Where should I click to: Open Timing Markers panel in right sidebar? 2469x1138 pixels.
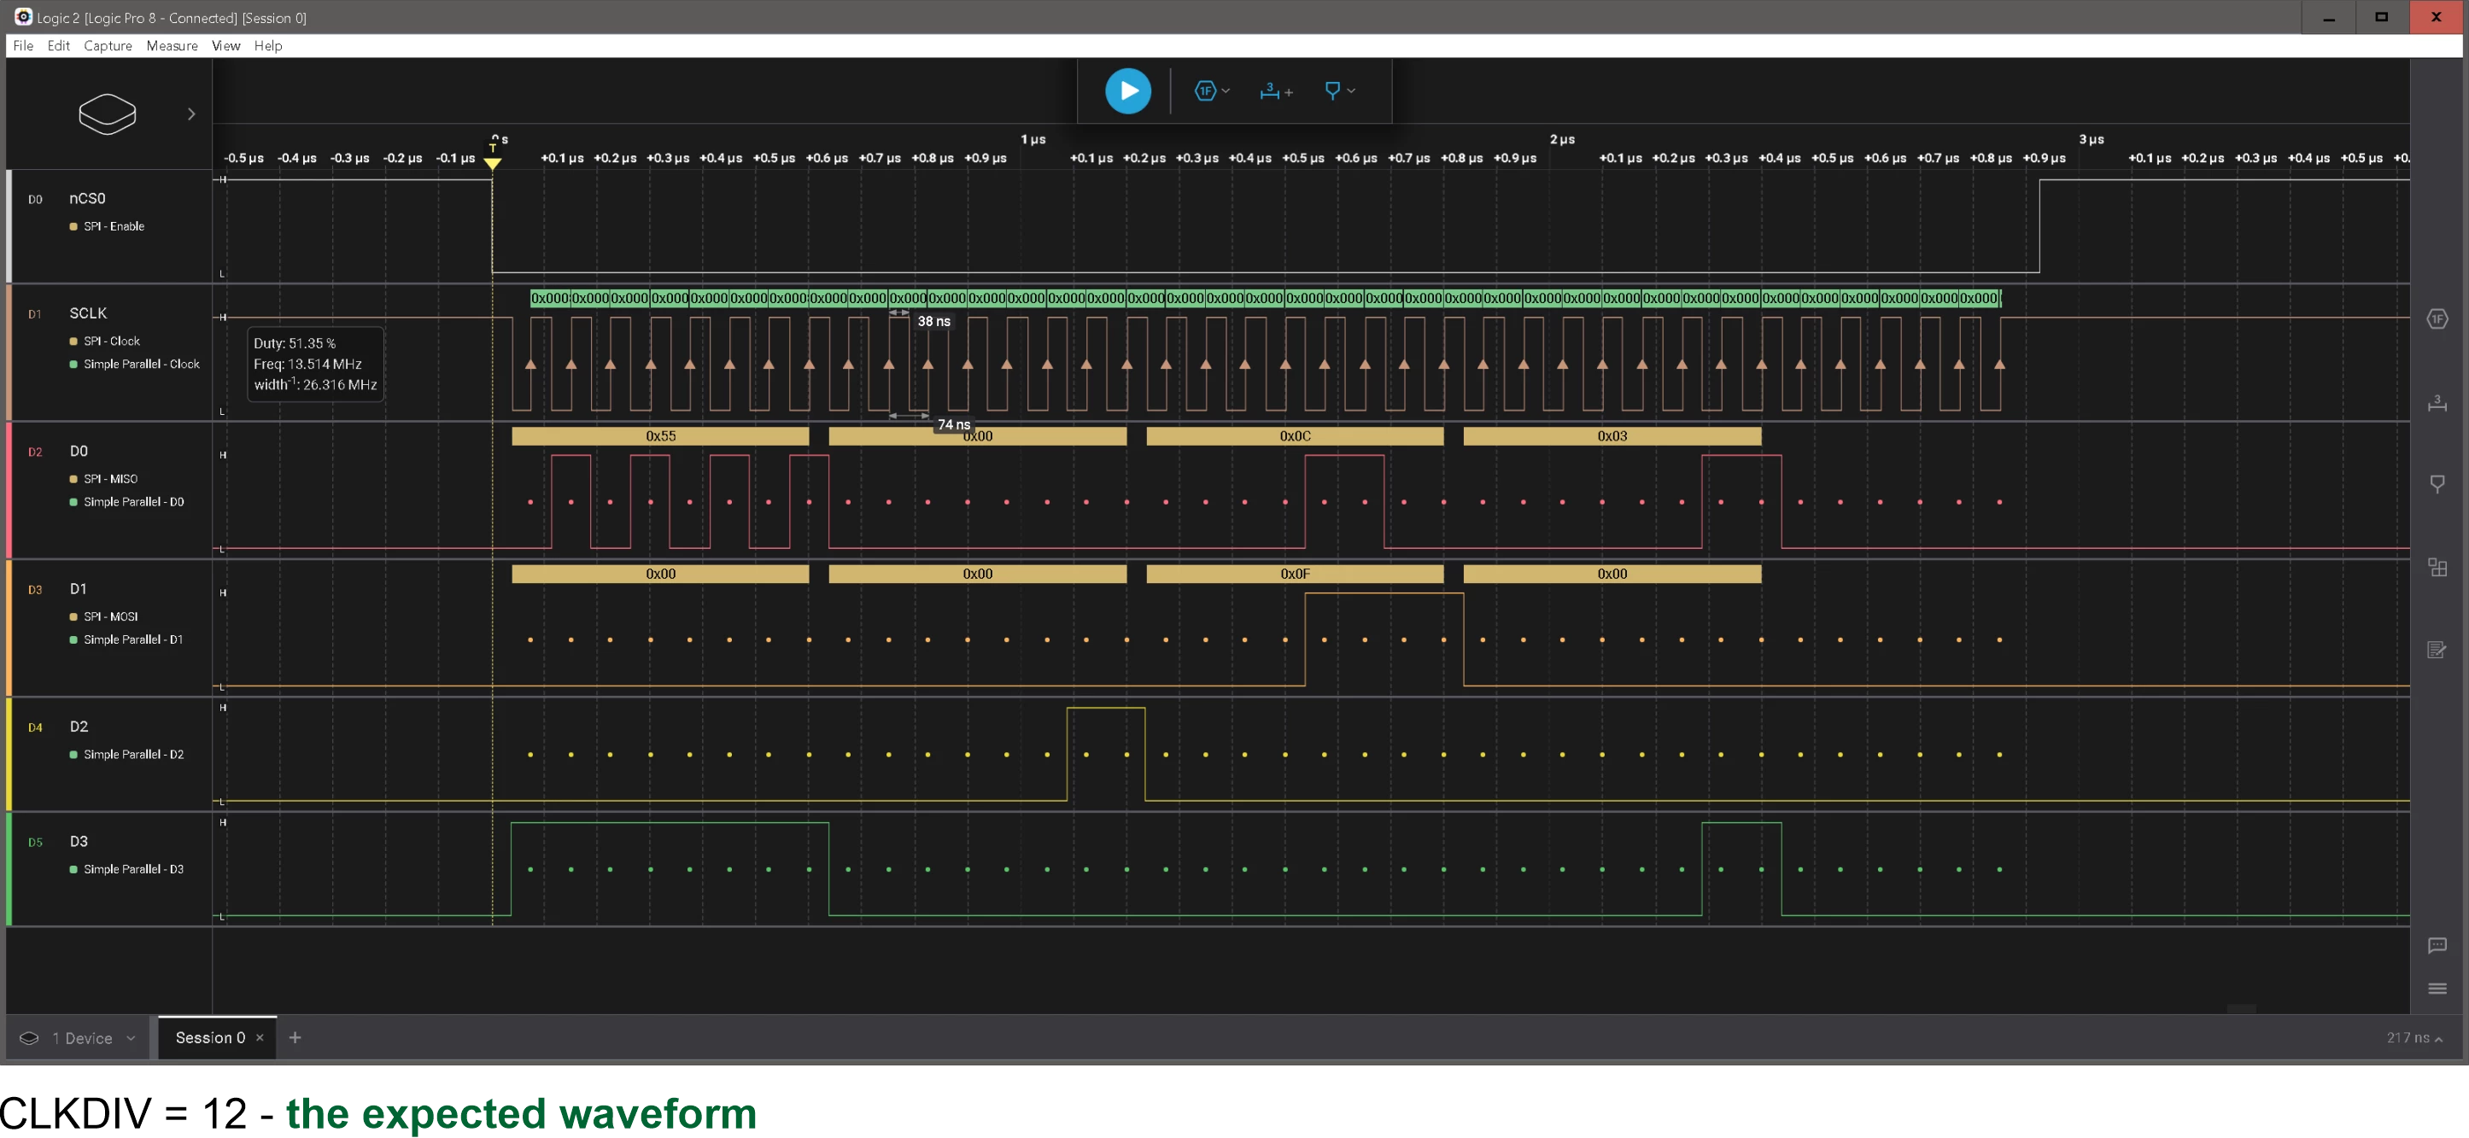[2437, 484]
